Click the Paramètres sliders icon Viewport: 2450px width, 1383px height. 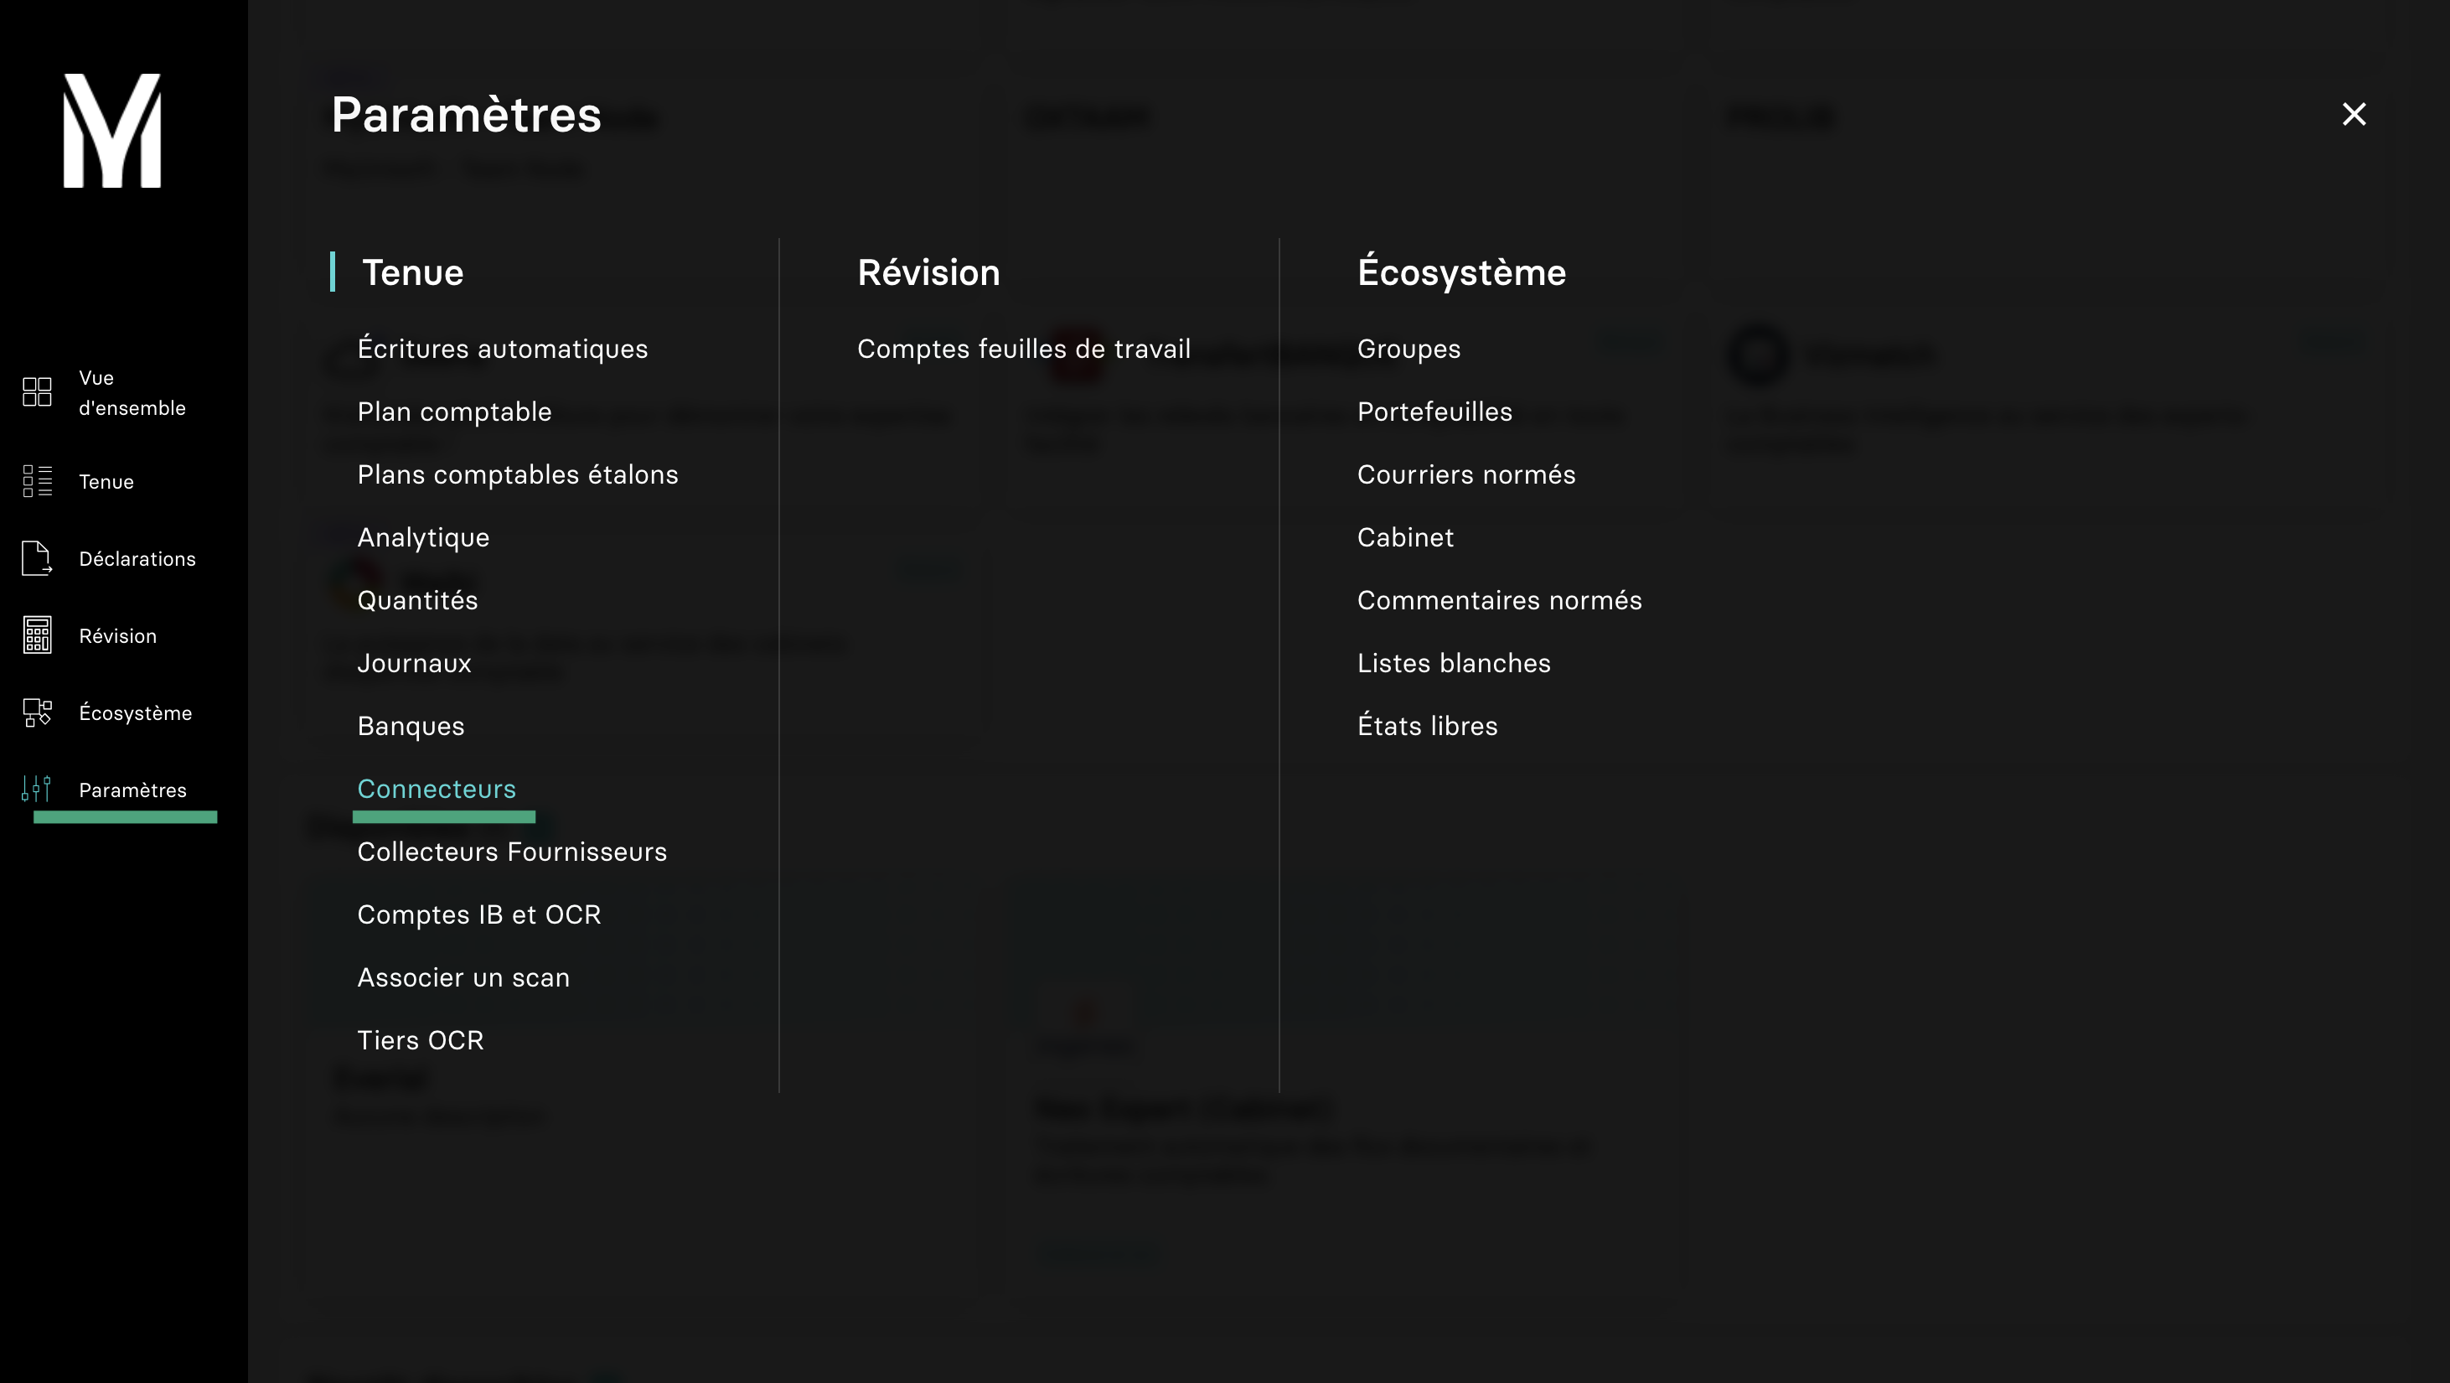[37, 790]
